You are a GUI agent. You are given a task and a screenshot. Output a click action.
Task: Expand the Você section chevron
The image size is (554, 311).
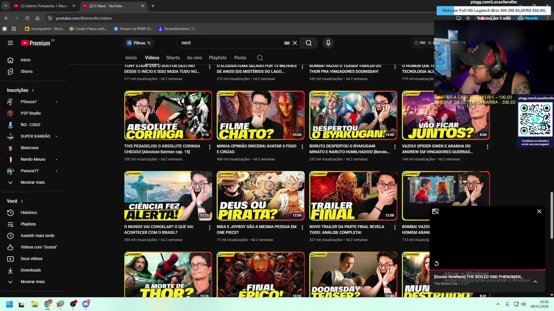22,201
